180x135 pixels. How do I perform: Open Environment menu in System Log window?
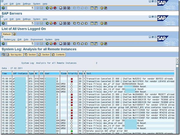37,40
